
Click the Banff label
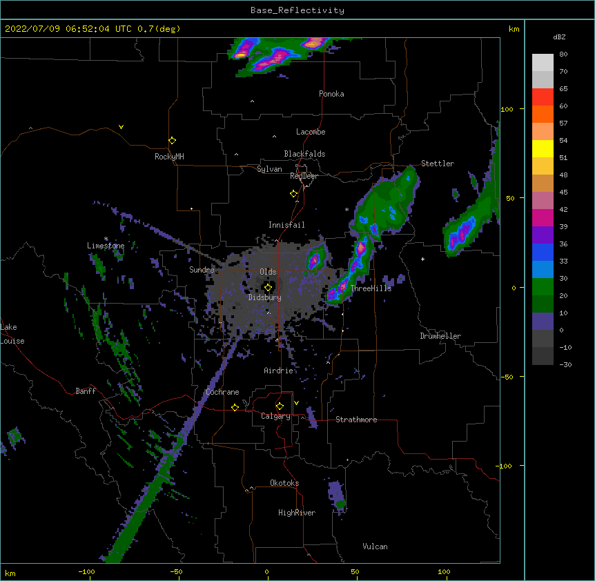click(86, 391)
